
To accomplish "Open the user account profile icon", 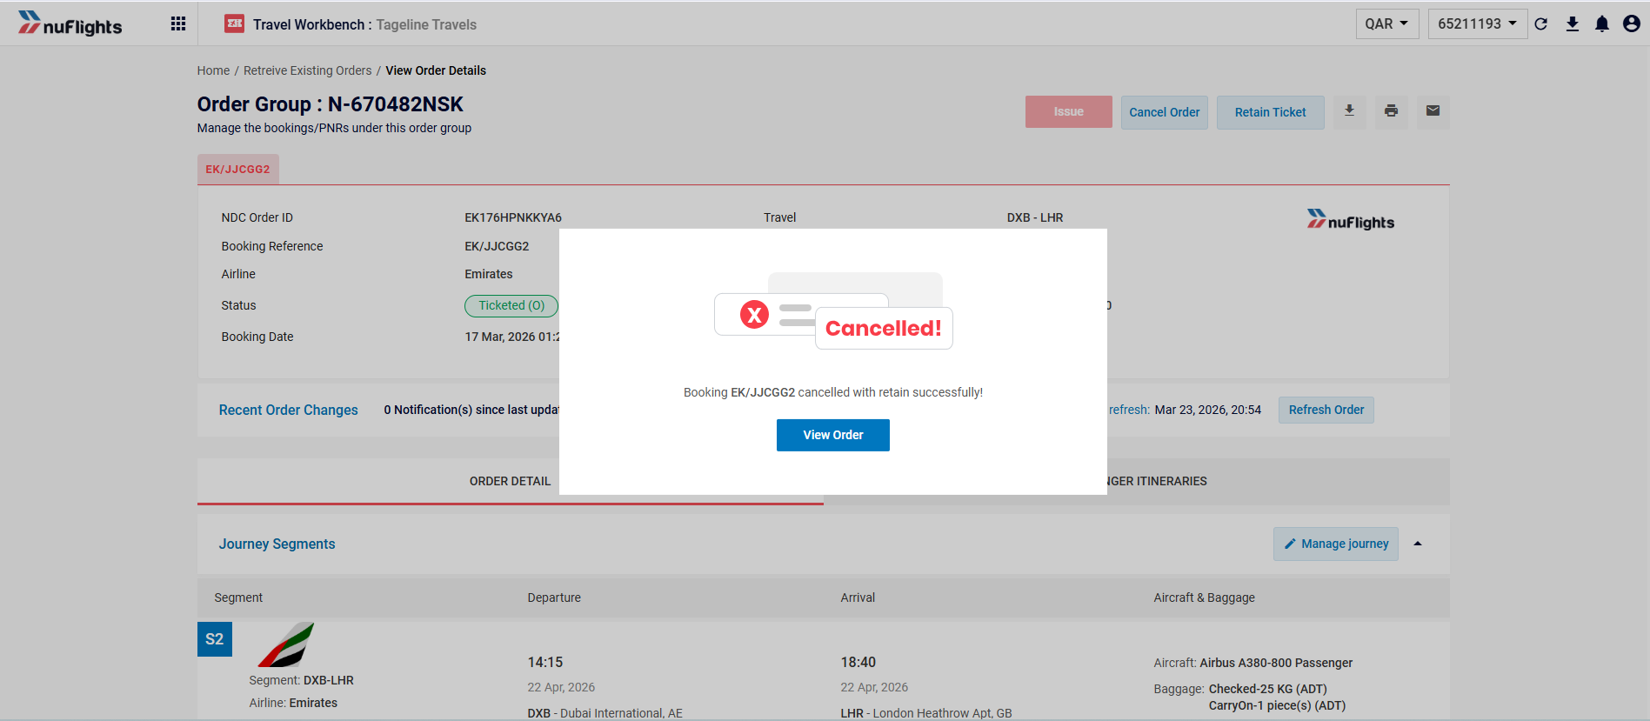I will click(1632, 23).
